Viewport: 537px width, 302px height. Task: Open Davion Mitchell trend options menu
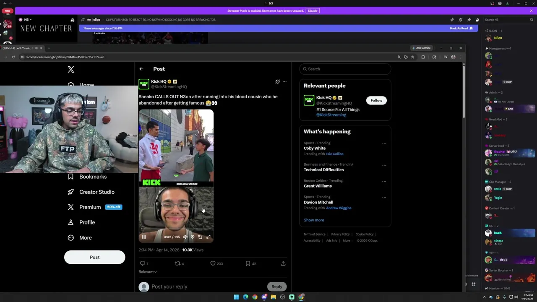[x=384, y=198]
